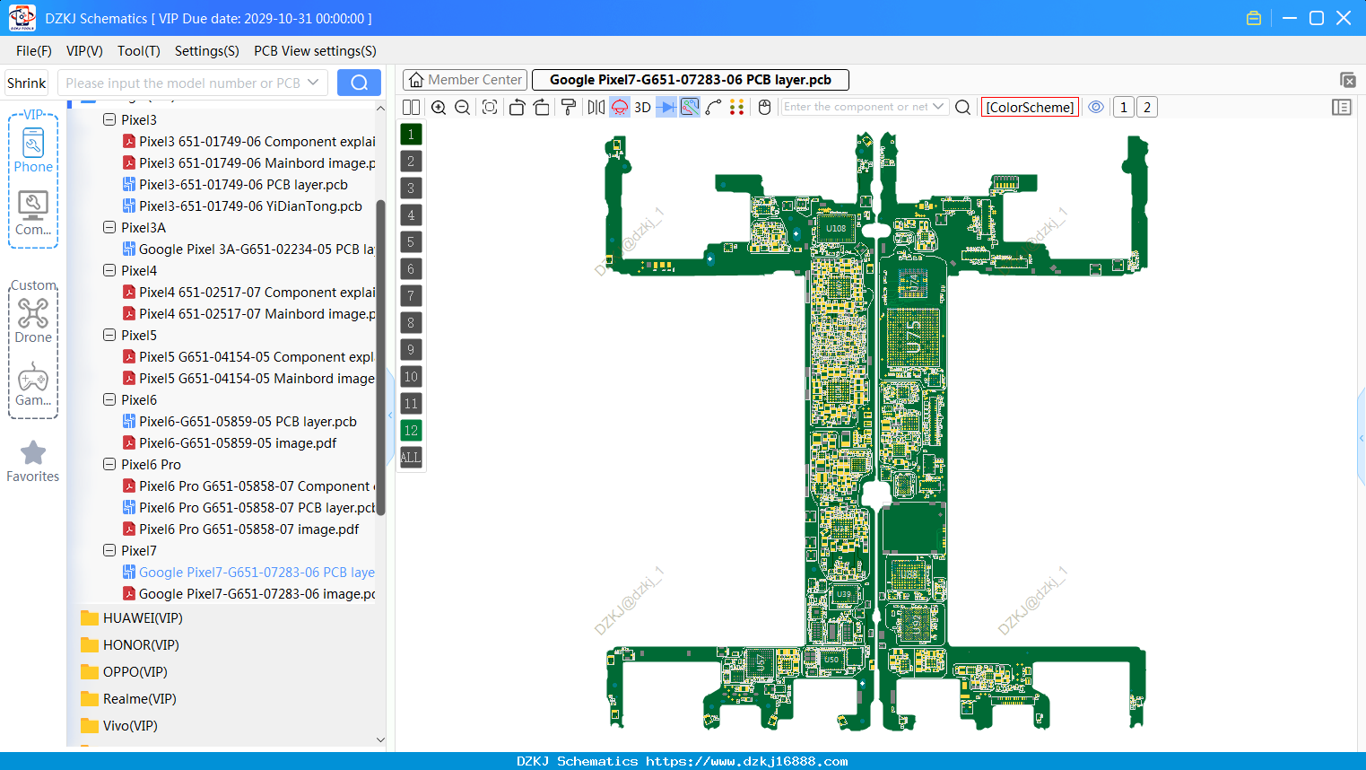Open the Settings(S) menu

click(207, 51)
